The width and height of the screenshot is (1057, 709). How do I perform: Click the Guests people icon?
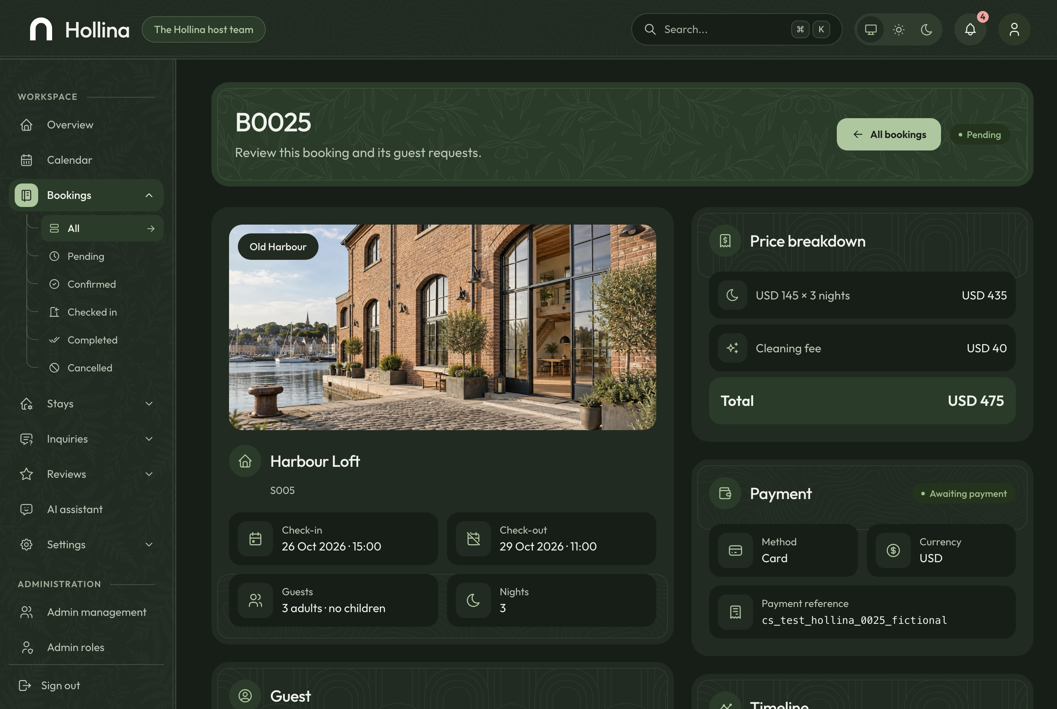coord(255,600)
